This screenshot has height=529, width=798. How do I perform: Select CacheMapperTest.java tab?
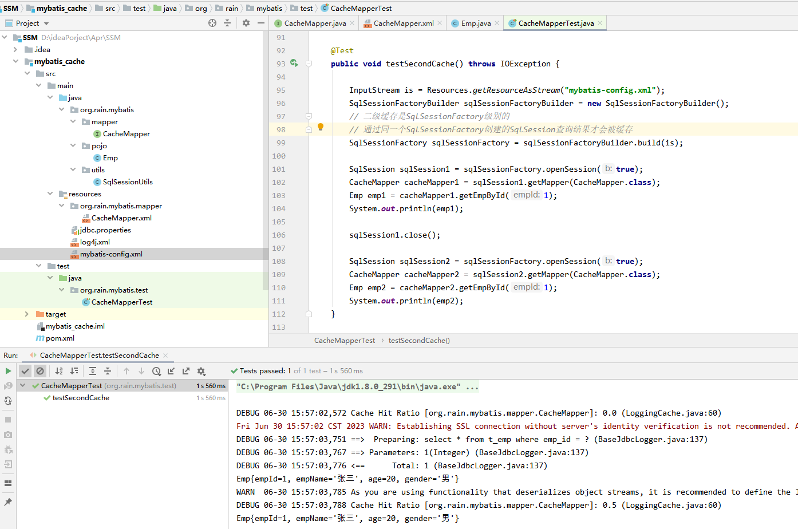click(x=555, y=23)
